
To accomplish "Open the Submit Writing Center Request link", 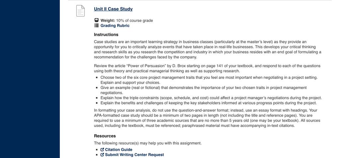I will 134,155.
